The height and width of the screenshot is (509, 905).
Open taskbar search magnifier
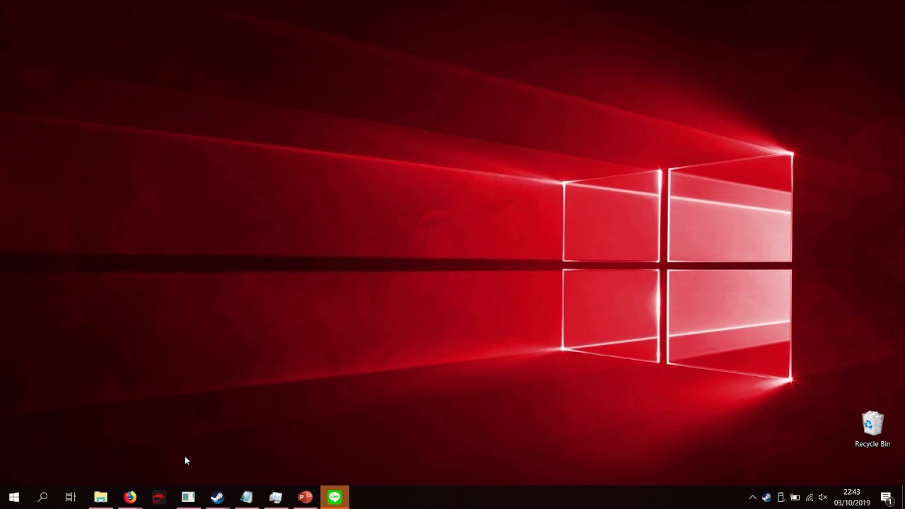click(x=42, y=498)
